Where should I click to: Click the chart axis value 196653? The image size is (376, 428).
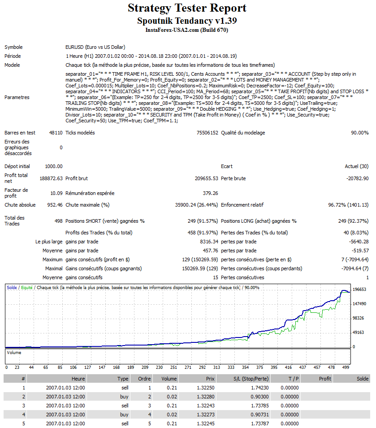359,290
